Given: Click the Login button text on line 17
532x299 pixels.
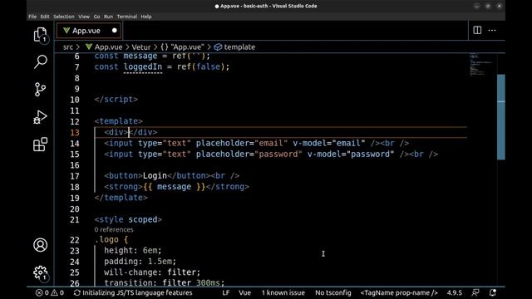Looking at the screenshot, I should (x=155, y=175).
